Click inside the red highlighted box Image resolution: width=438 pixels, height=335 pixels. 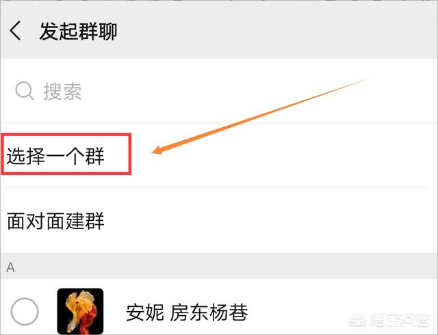click(66, 154)
